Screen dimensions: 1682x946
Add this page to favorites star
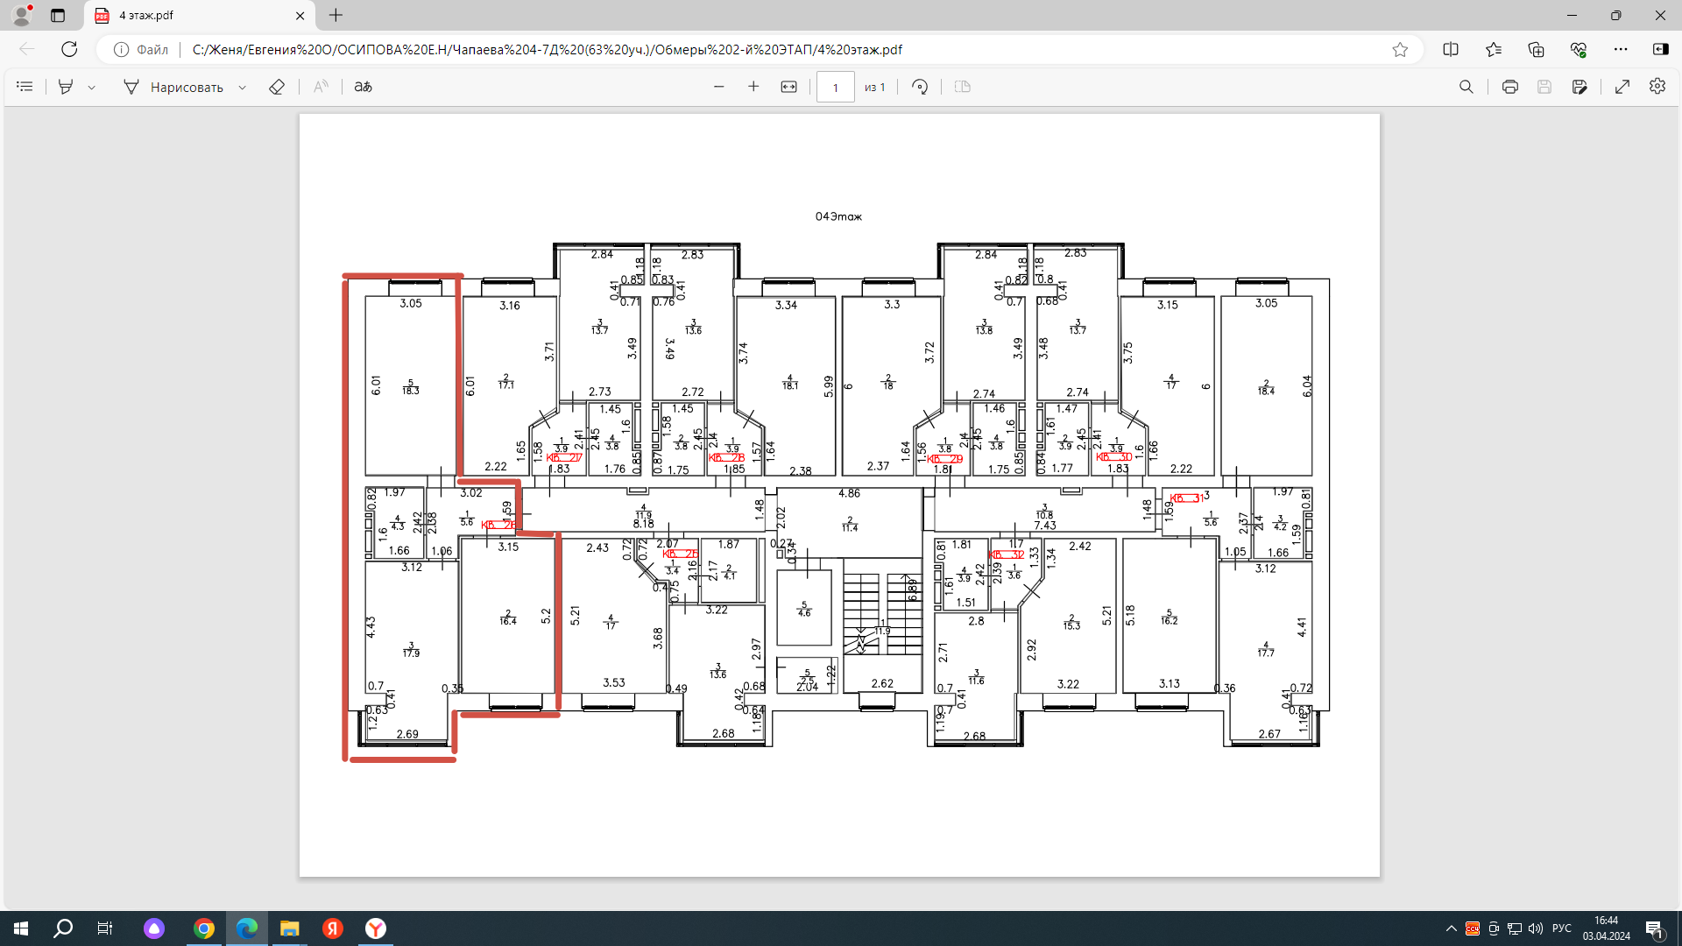(1400, 49)
